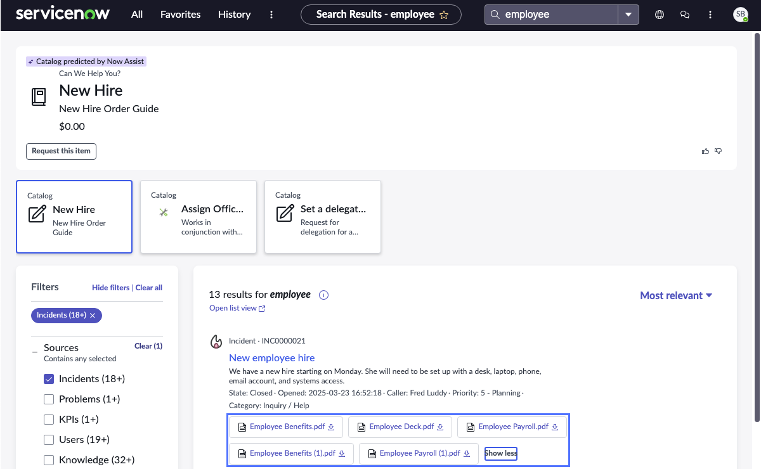Click the page vertical scrollbar
Image resolution: width=761 pixels, height=469 pixels.
click(x=757, y=228)
